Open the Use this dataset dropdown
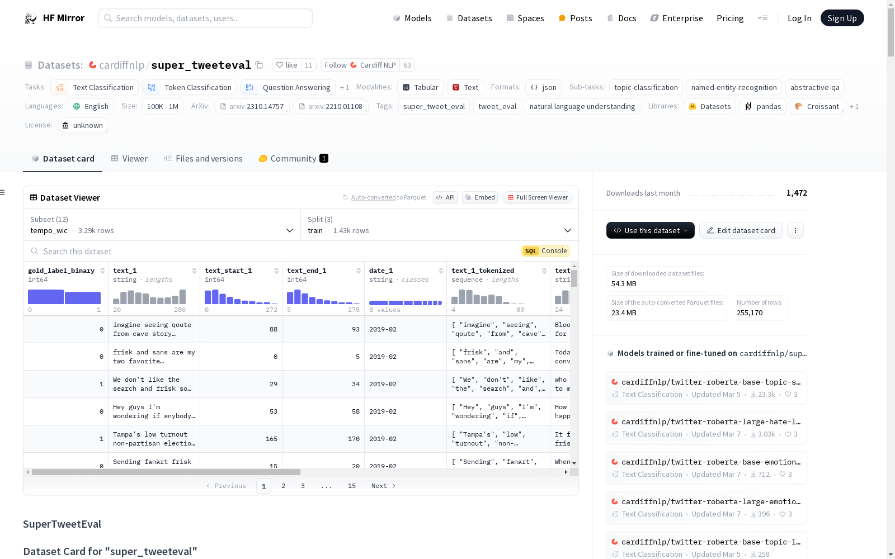 tap(650, 230)
